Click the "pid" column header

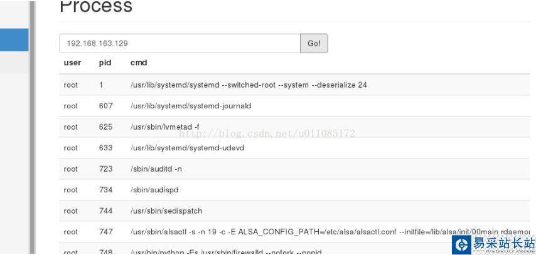coord(105,63)
